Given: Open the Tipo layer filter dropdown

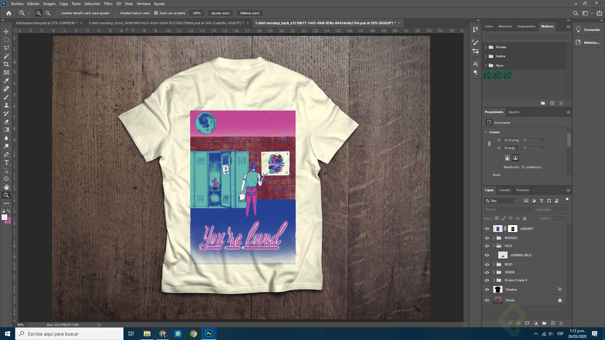Looking at the screenshot, I should click(x=500, y=201).
